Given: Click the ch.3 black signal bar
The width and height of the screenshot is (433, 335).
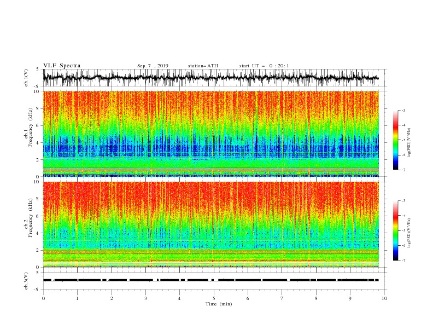Looking at the screenshot, I should coord(210,280).
